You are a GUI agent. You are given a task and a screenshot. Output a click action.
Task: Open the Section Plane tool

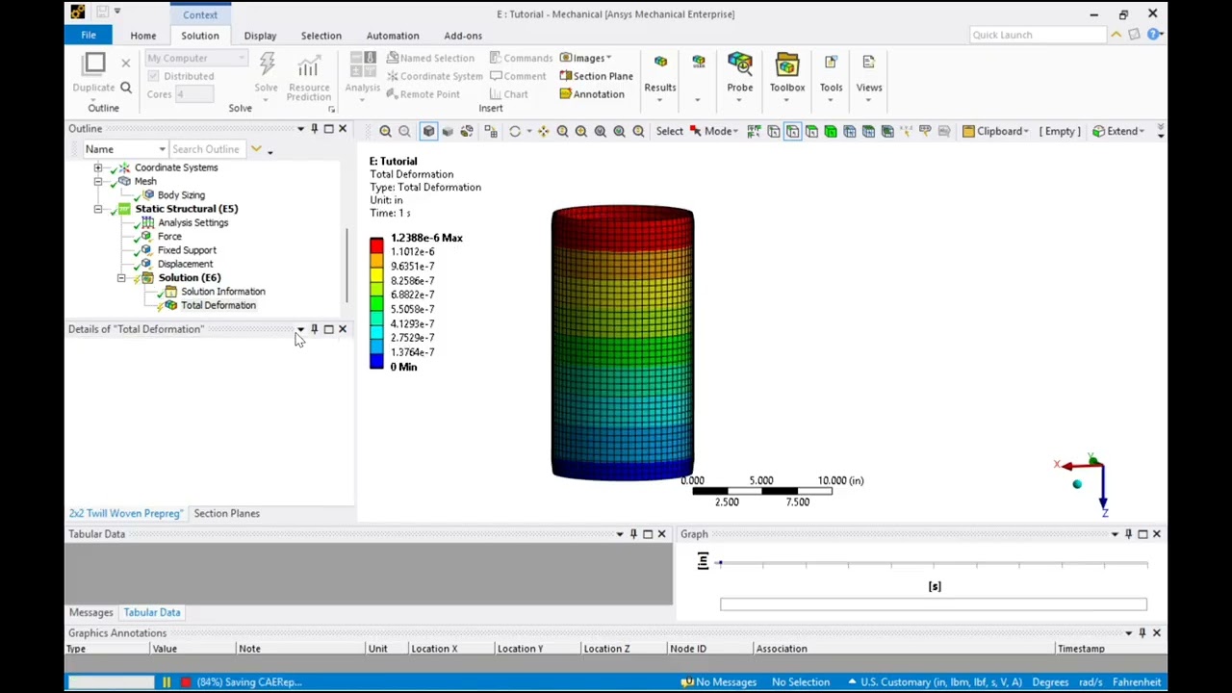pyautogui.click(x=596, y=76)
